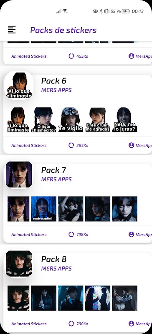Image resolution: width=152 pixels, height=334 pixels.
Task: Click the 453Ko size label
Action: [x=82, y=56]
